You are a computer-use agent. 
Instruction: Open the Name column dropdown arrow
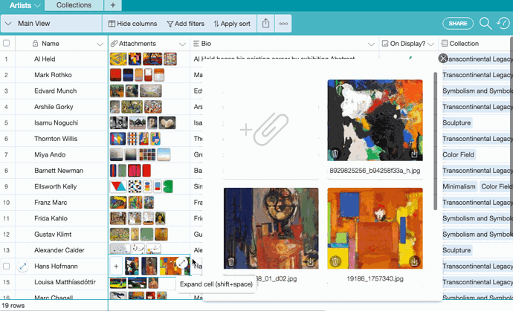[100, 44]
